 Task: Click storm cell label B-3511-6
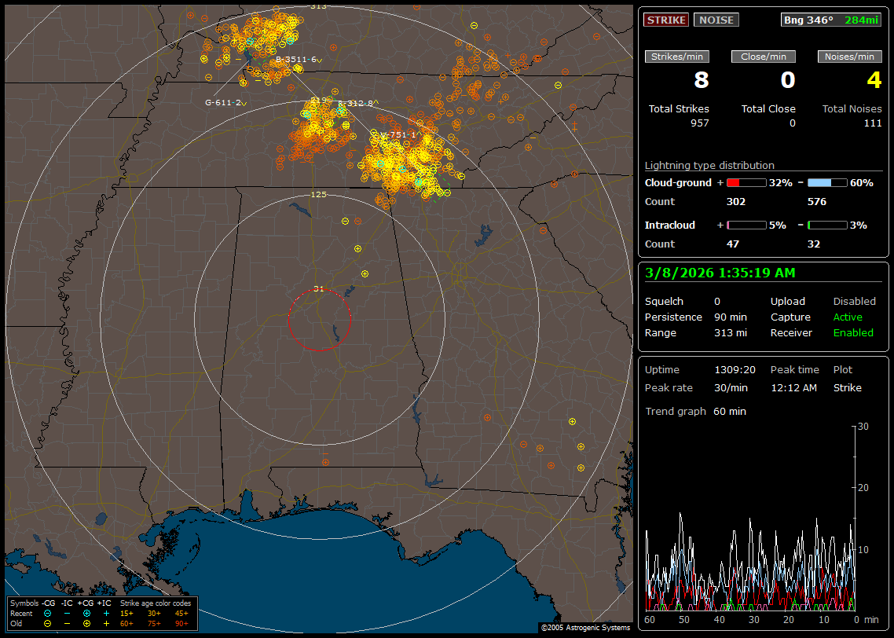[x=295, y=60]
